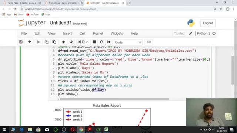Open YouTube bookmark

point(33,15)
